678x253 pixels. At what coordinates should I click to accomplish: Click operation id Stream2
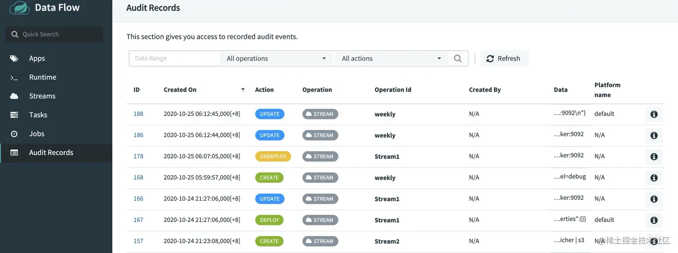(x=387, y=241)
